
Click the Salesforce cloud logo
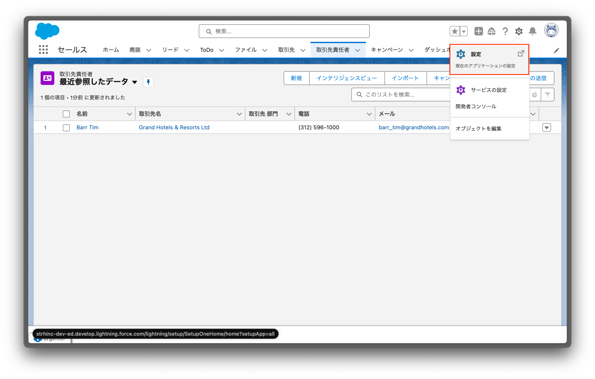[x=47, y=30]
